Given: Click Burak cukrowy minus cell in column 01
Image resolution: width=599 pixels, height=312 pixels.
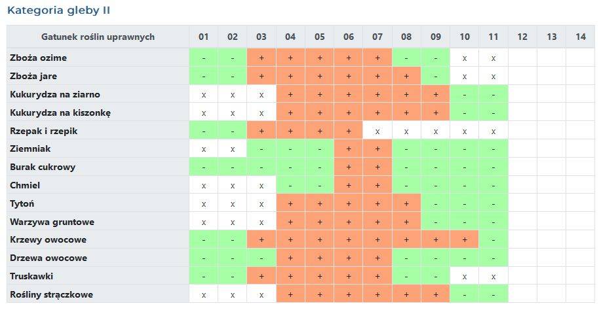Looking at the screenshot, I should pos(204,167).
